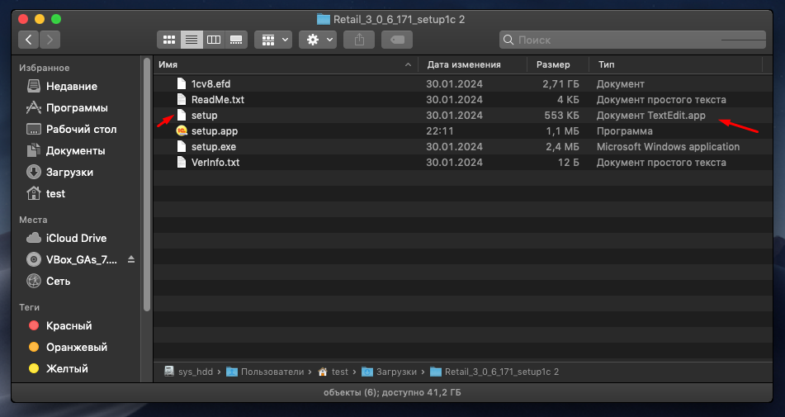Viewport: 785px width, 417px height.
Task: Go back with the left chevron button
Action: click(x=29, y=40)
